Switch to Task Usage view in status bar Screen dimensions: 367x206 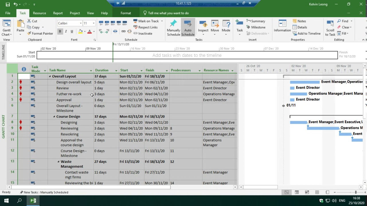tap(297, 192)
